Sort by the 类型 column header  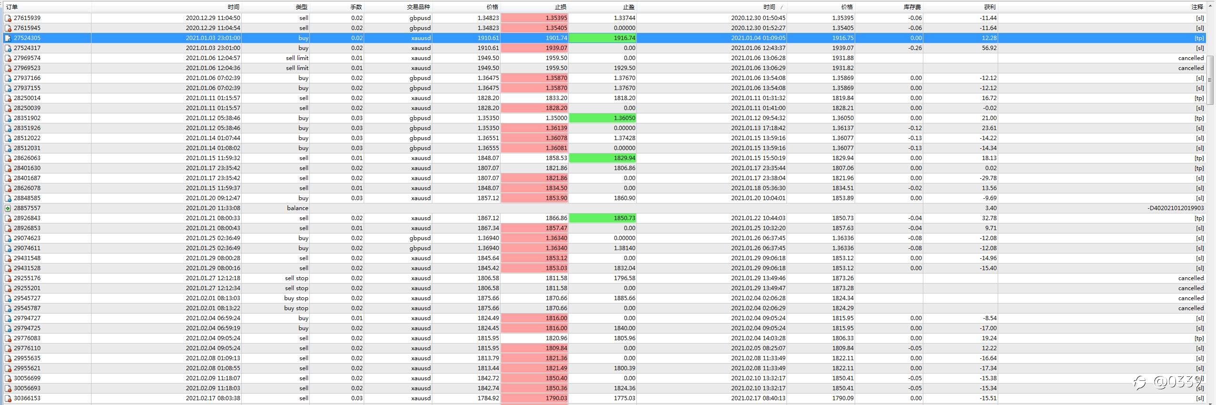point(276,7)
